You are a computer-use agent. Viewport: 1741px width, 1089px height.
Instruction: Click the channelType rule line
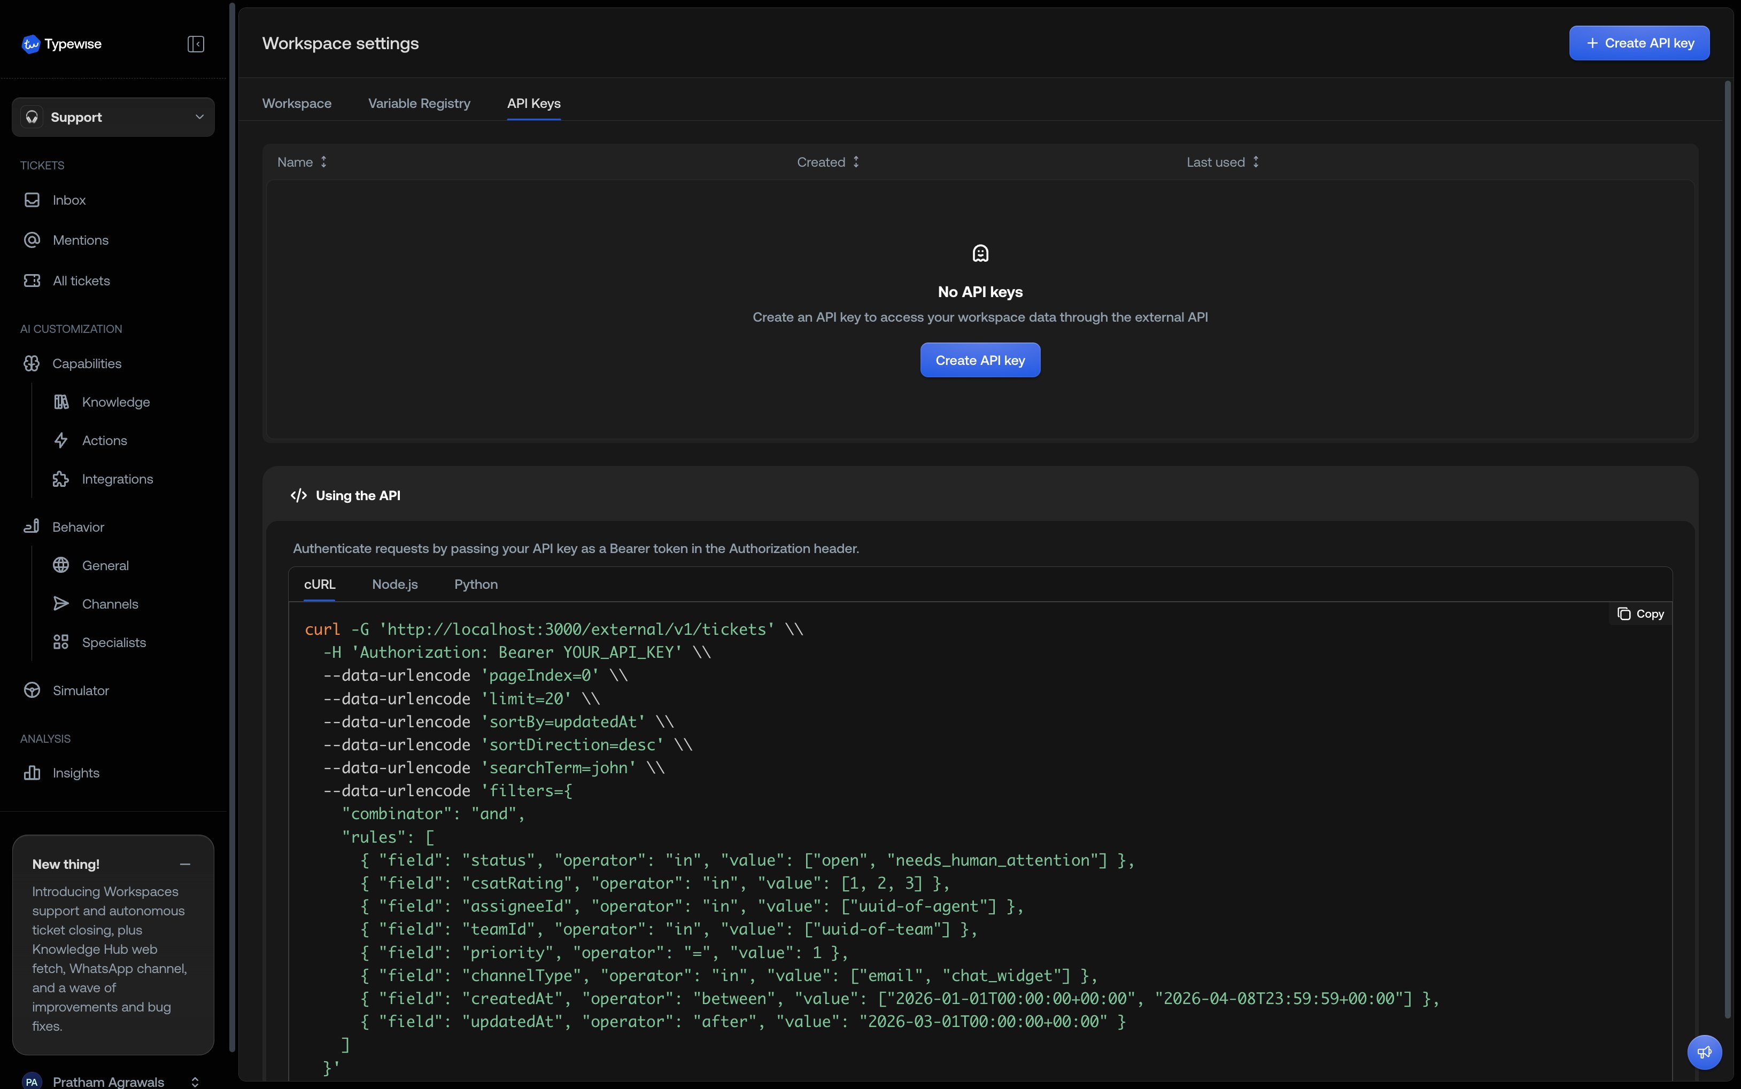click(x=729, y=975)
